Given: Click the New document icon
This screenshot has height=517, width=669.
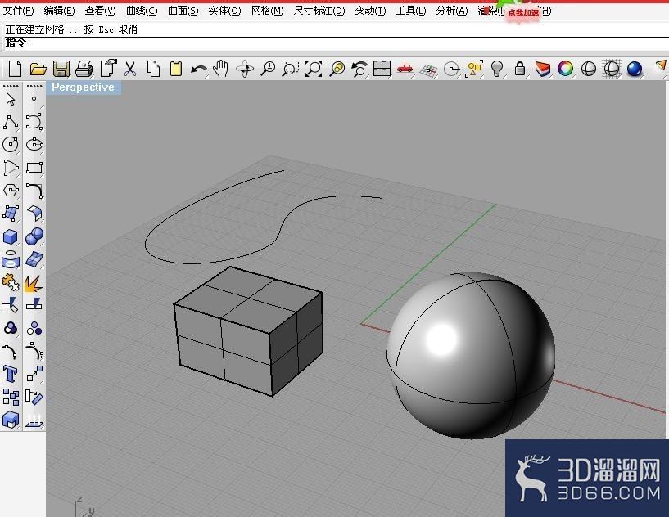Looking at the screenshot, I should click(15, 68).
